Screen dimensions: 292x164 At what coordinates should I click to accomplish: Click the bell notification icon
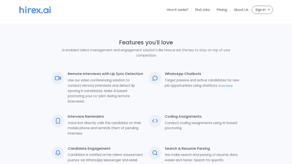pos(58,153)
